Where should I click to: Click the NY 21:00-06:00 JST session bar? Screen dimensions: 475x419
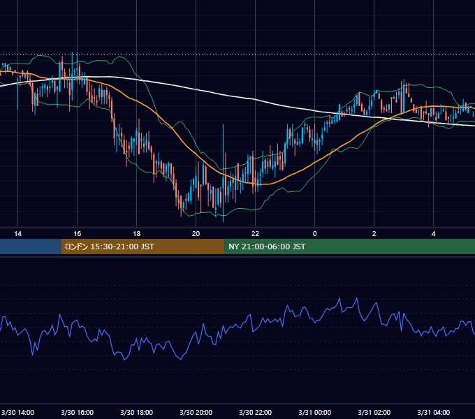coord(349,247)
